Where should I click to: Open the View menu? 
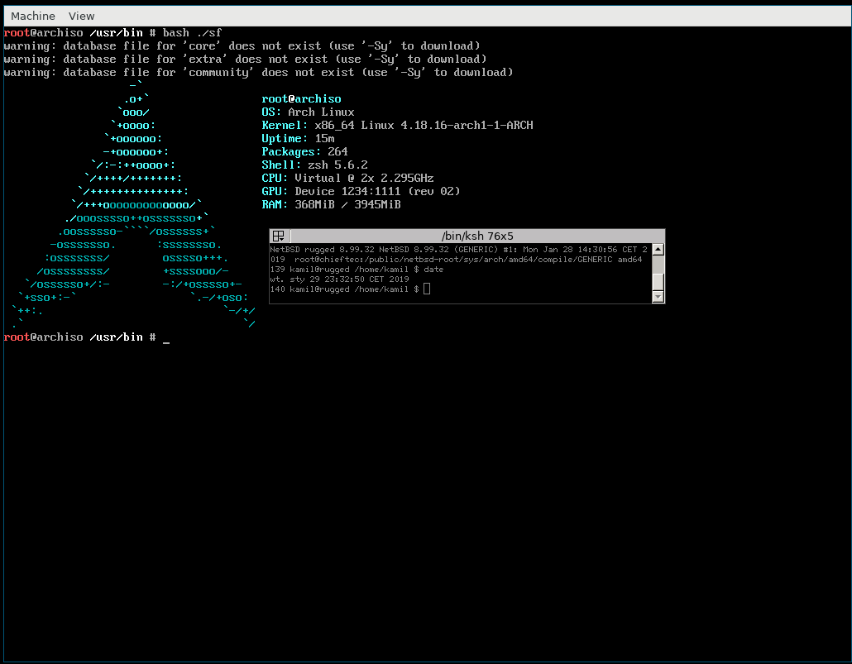click(x=82, y=17)
